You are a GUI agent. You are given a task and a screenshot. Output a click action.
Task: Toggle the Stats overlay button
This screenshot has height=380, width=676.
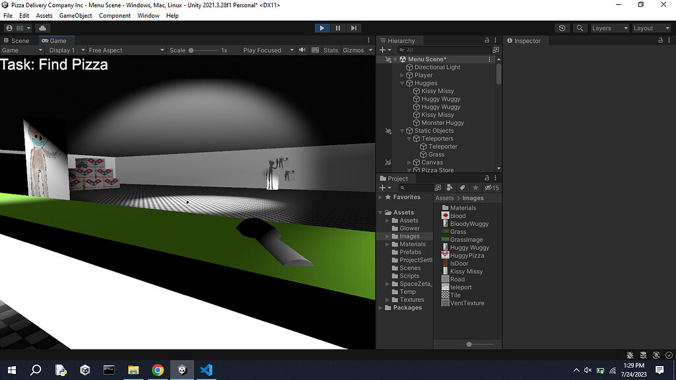tap(331, 50)
